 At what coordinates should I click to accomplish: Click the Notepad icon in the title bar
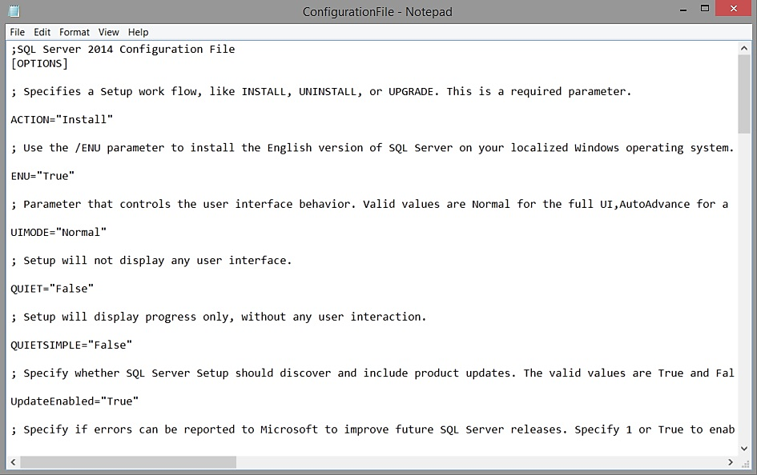click(x=14, y=11)
